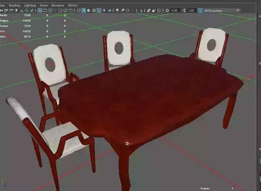The image size is (261, 191).
Task: Toggle the resolution gate display
Action: pos(50,11)
